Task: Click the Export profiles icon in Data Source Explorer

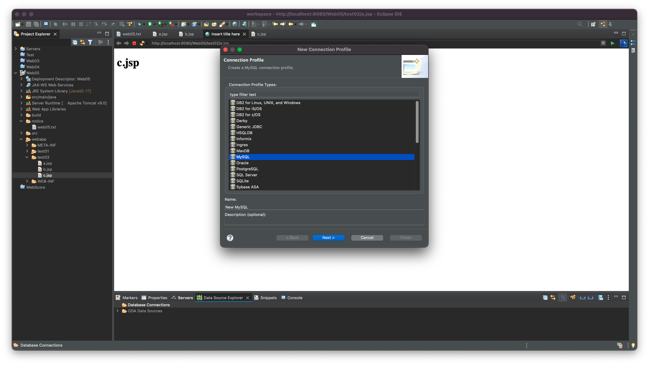Action: click(x=591, y=297)
